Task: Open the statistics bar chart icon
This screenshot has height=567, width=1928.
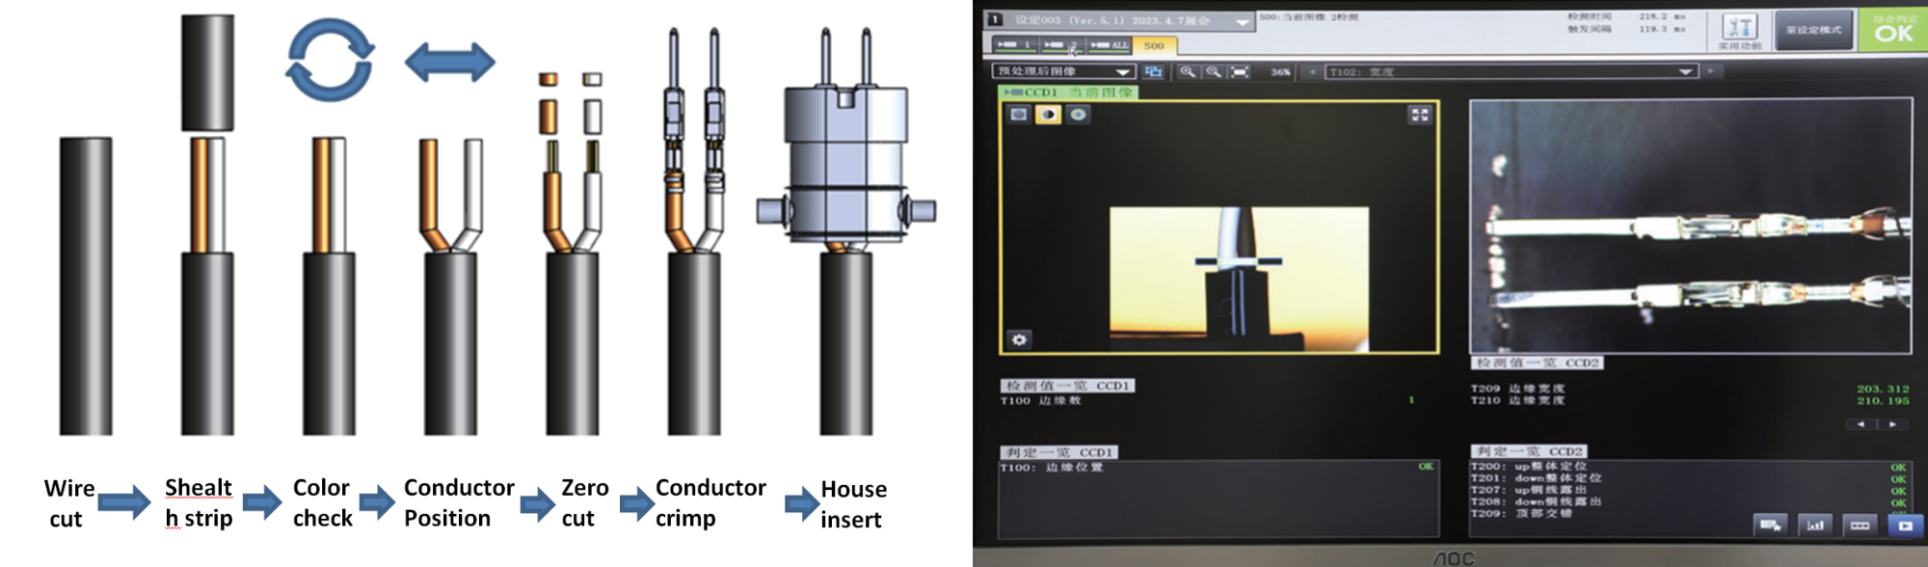Action: 1814,525
